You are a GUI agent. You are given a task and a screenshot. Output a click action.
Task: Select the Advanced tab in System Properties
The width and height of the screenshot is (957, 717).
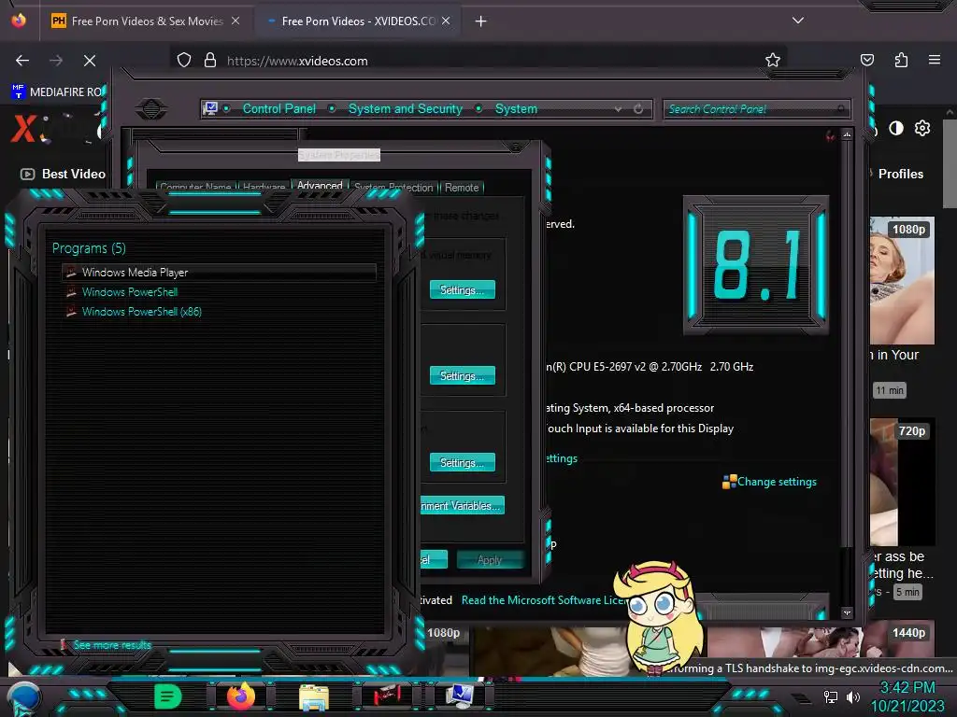tap(320, 186)
